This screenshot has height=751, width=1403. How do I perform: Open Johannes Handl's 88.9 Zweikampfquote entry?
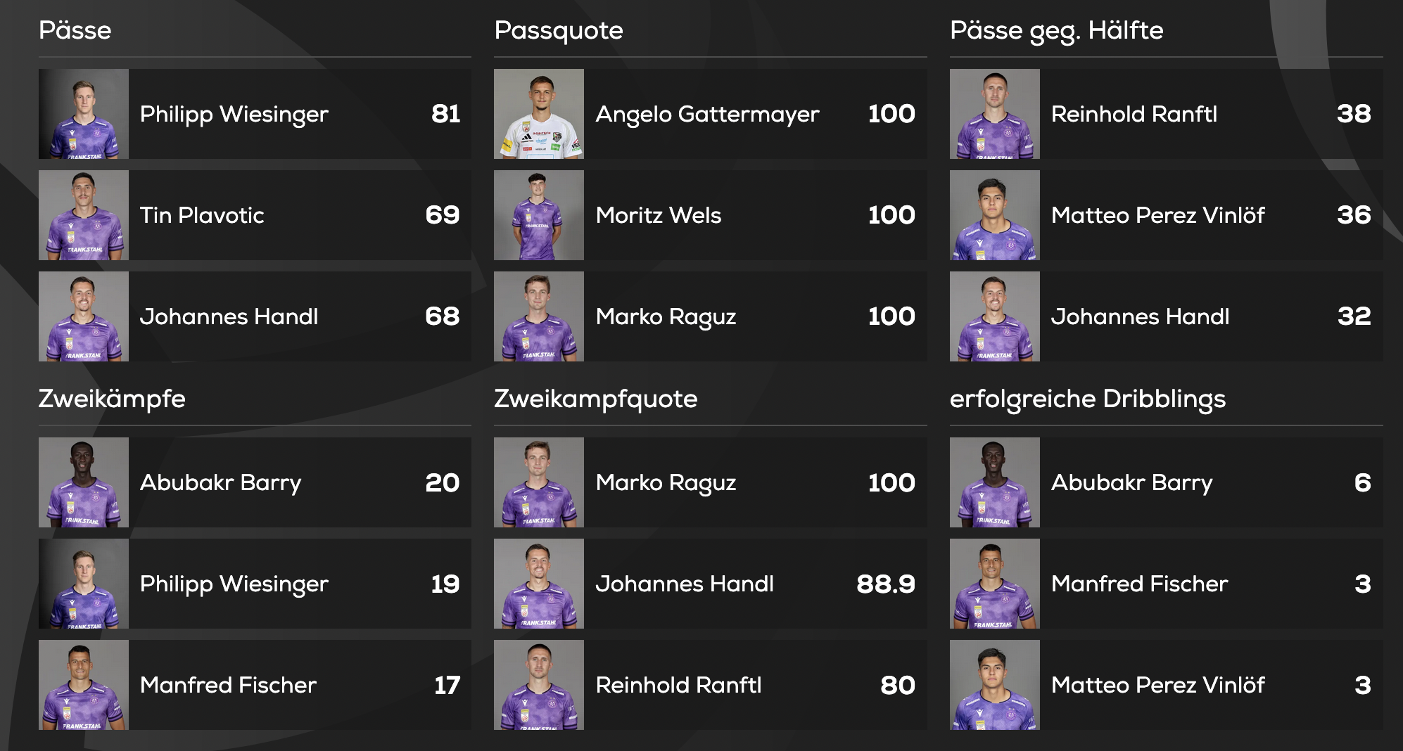(x=711, y=584)
